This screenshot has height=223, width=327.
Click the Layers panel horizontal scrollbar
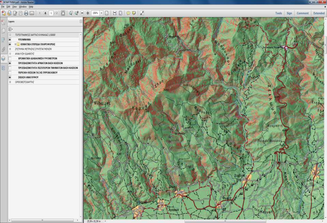(42, 220)
